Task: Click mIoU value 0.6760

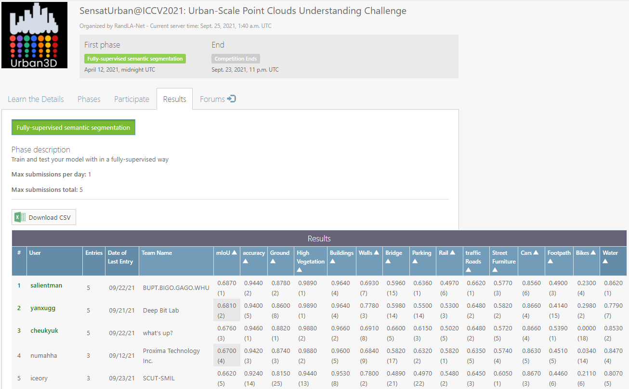Action: click(227, 328)
